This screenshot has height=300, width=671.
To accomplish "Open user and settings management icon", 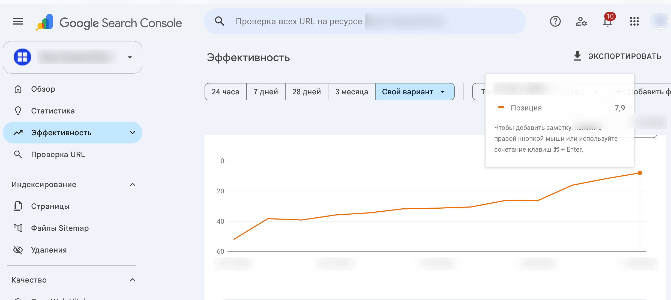I will click(581, 21).
